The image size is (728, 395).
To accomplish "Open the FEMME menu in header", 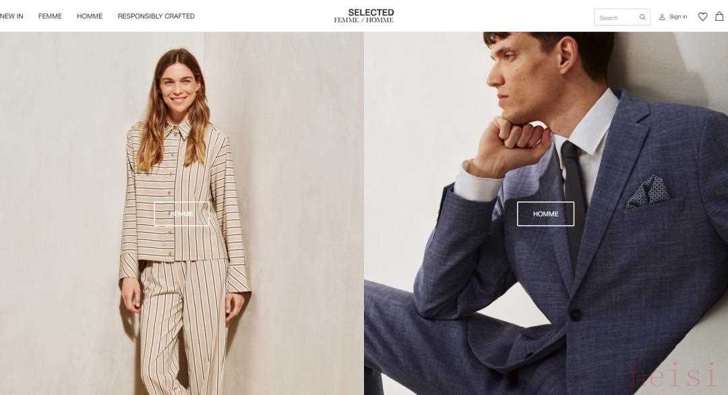I will point(50,16).
